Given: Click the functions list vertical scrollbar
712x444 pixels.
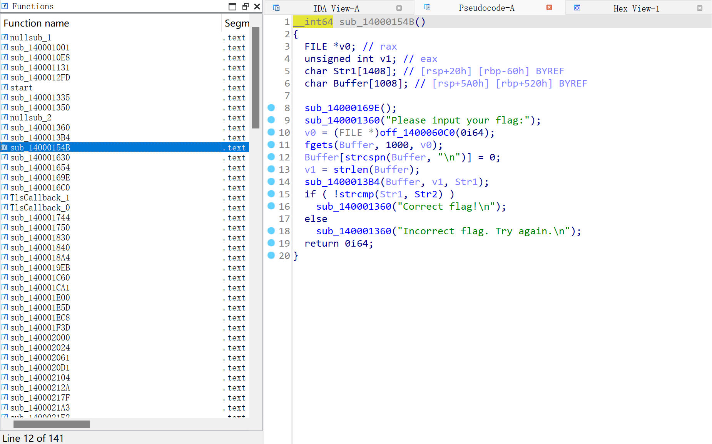Looking at the screenshot, I should pos(256,77).
